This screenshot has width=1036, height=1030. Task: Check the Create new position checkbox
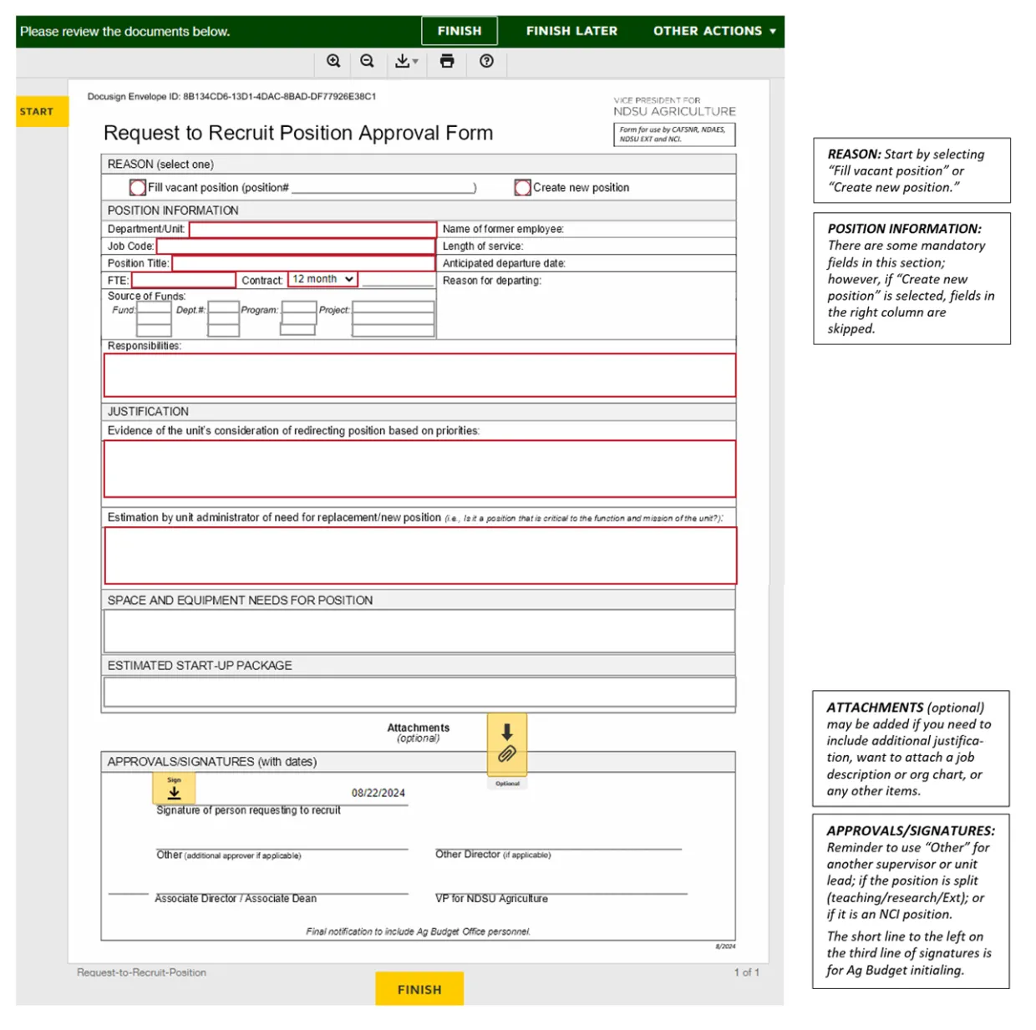click(x=522, y=187)
